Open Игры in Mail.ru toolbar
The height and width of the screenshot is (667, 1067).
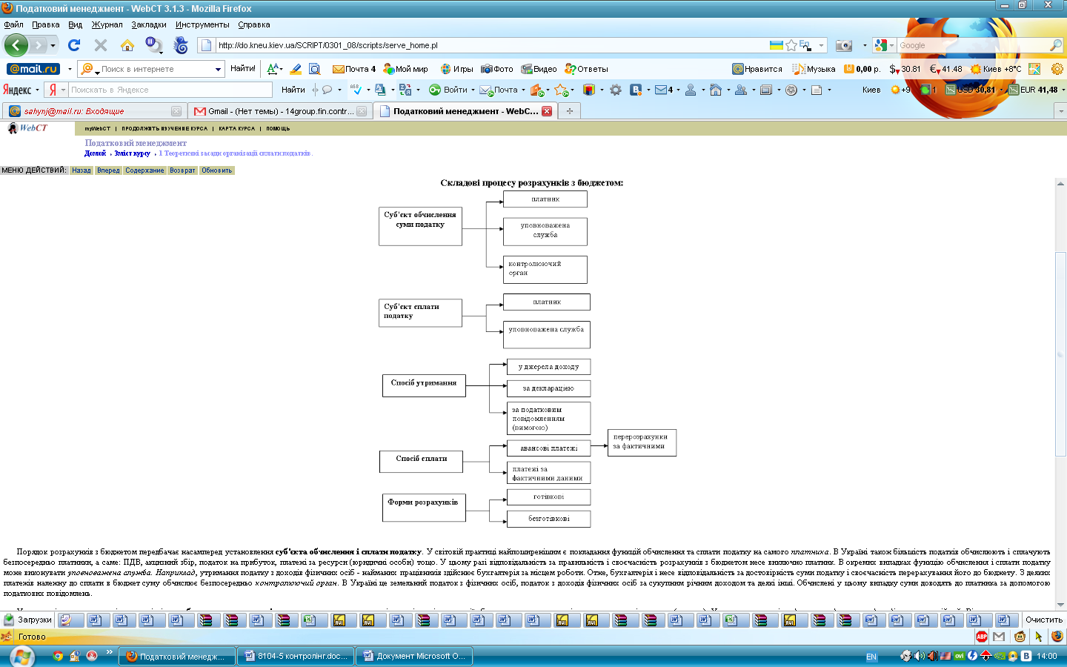[456, 69]
